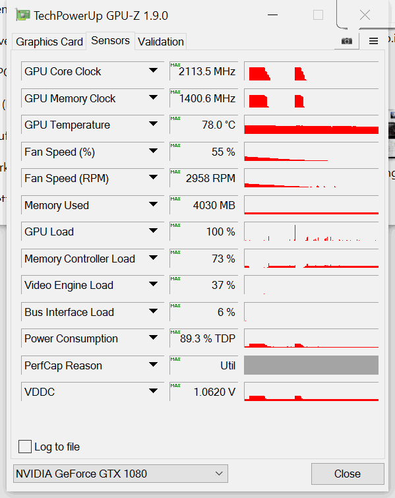Click the Fan Speed (%) history graph
The width and height of the screenshot is (395, 498).
311,152
